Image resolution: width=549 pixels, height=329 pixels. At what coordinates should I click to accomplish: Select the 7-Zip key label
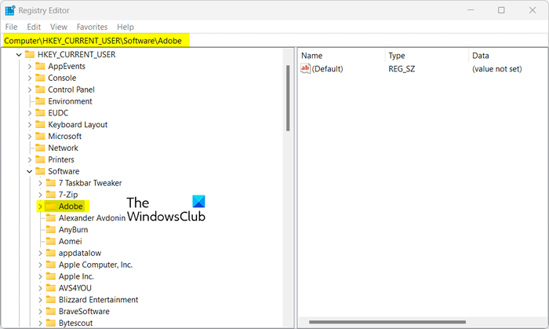point(68,195)
